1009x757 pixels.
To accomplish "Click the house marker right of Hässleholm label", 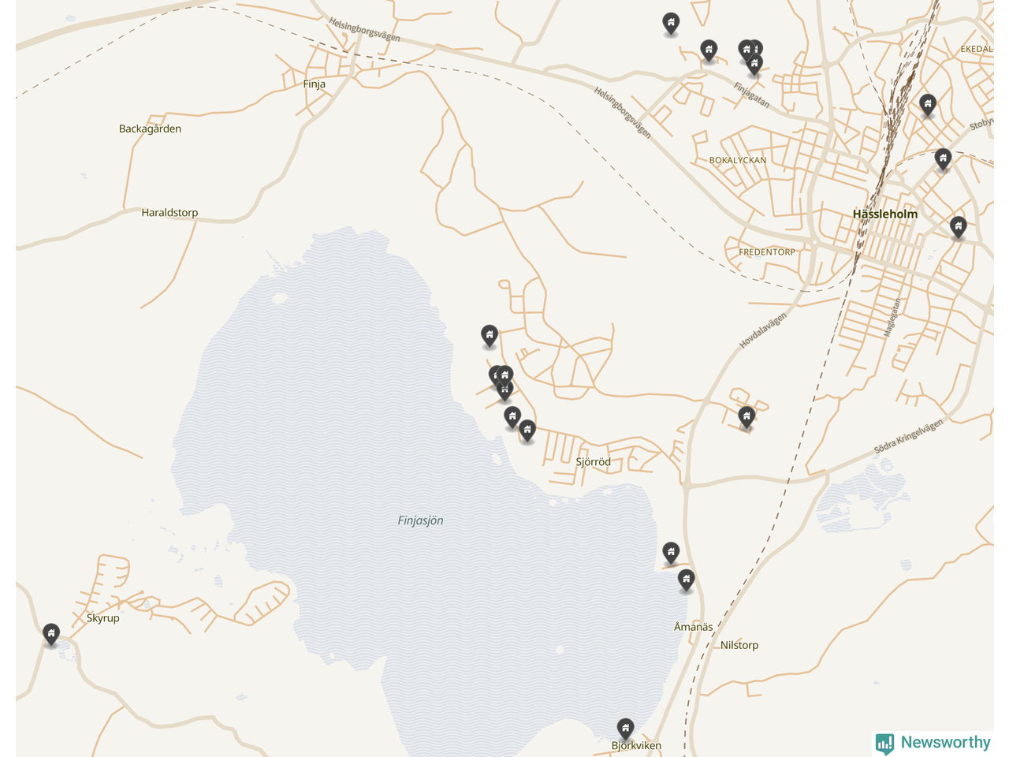I will (x=958, y=228).
